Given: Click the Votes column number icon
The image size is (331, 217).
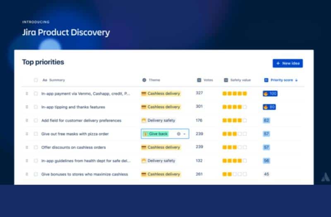Looking at the screenshot, I should 199,80.
